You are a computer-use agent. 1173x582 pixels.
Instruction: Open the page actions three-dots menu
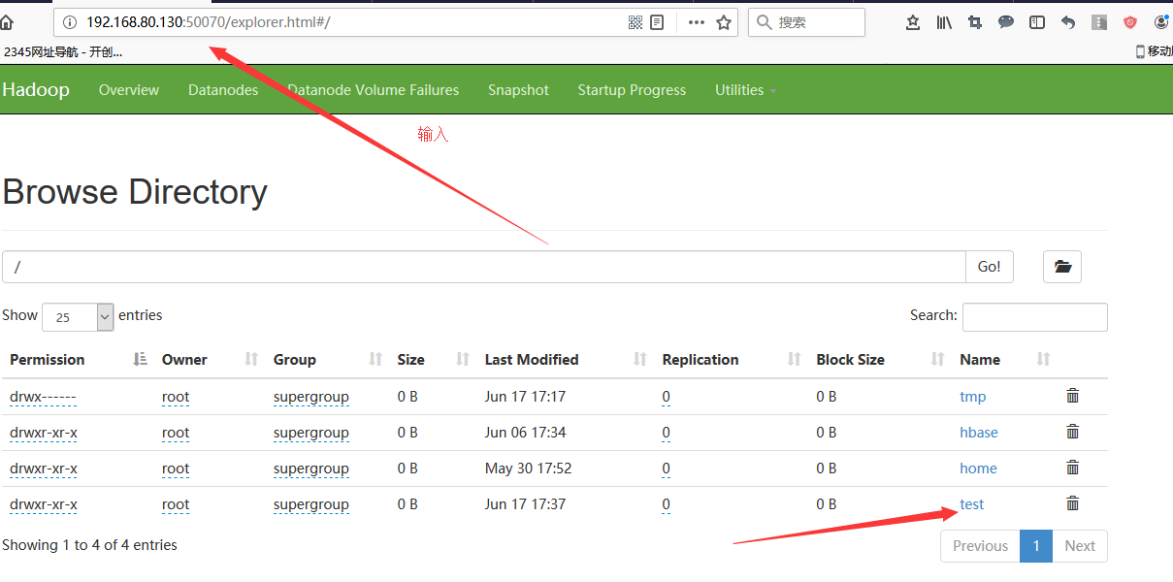697,22
